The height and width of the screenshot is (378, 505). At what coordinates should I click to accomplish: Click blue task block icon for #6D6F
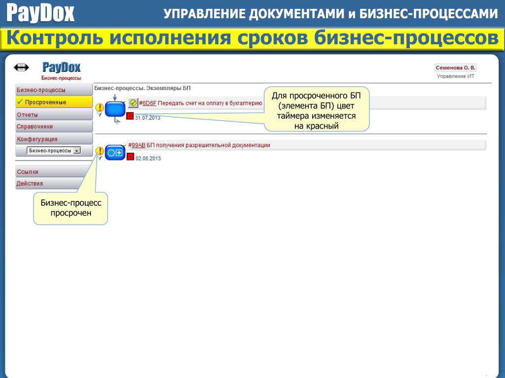click(115, 109)
